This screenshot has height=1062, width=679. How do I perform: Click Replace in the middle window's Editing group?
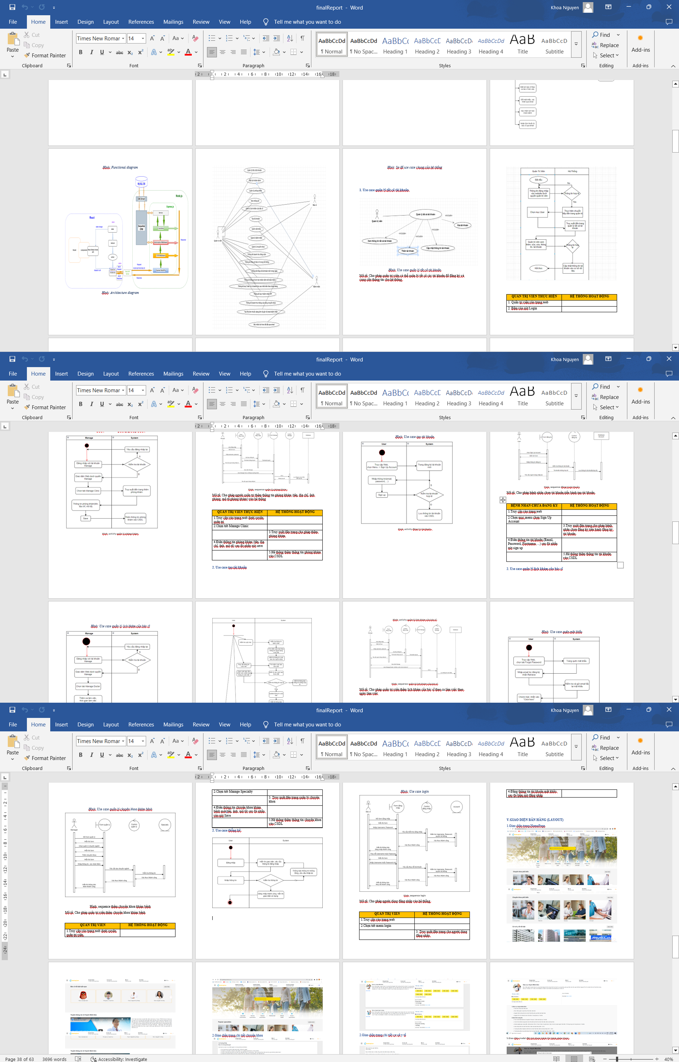(605, 397)
